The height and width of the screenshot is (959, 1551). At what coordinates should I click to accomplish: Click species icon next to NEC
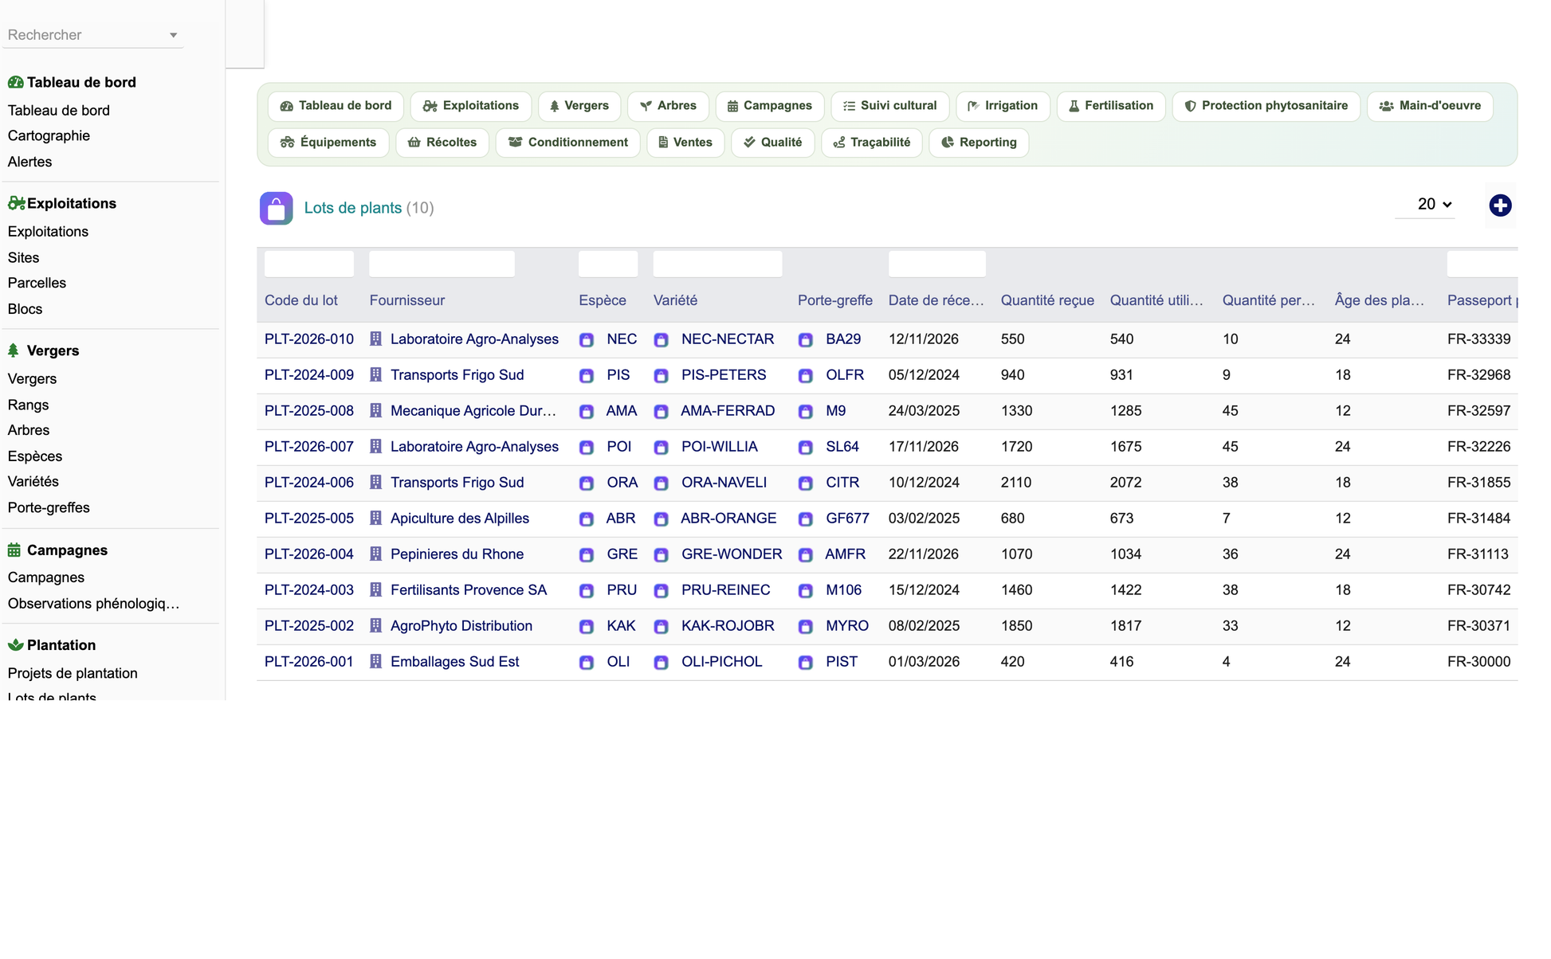pos(587,339)
